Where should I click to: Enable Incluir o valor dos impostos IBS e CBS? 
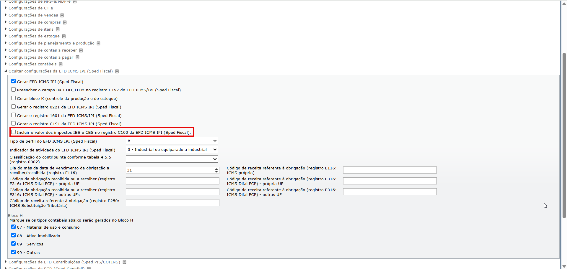pyautogui.click(x=13, y=132)
